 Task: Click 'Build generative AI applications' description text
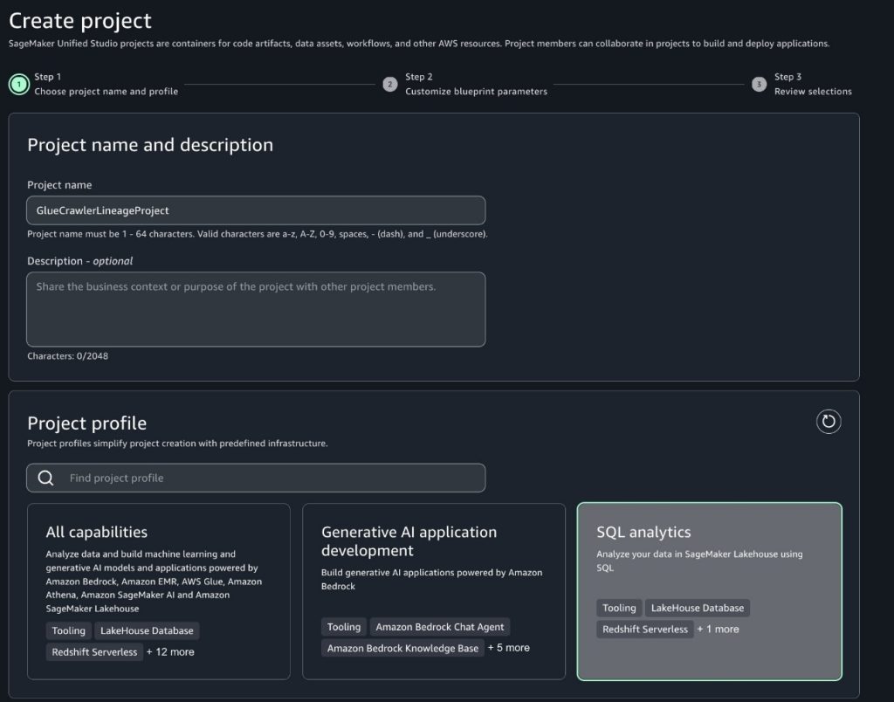pyautogui.click(x=431, y=579)
